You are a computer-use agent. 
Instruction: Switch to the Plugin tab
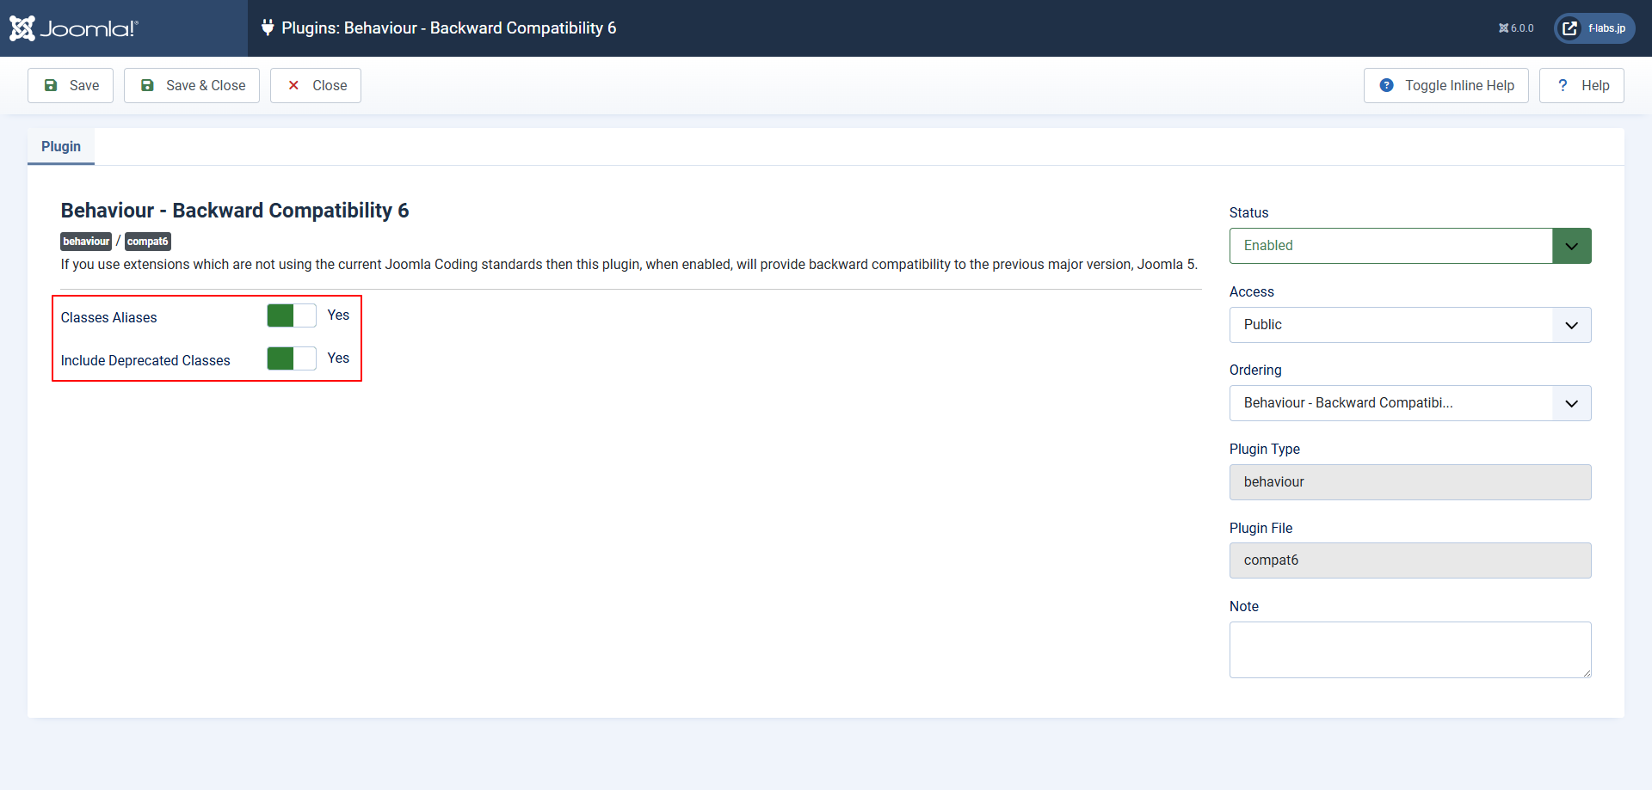(x=61, y=146)
